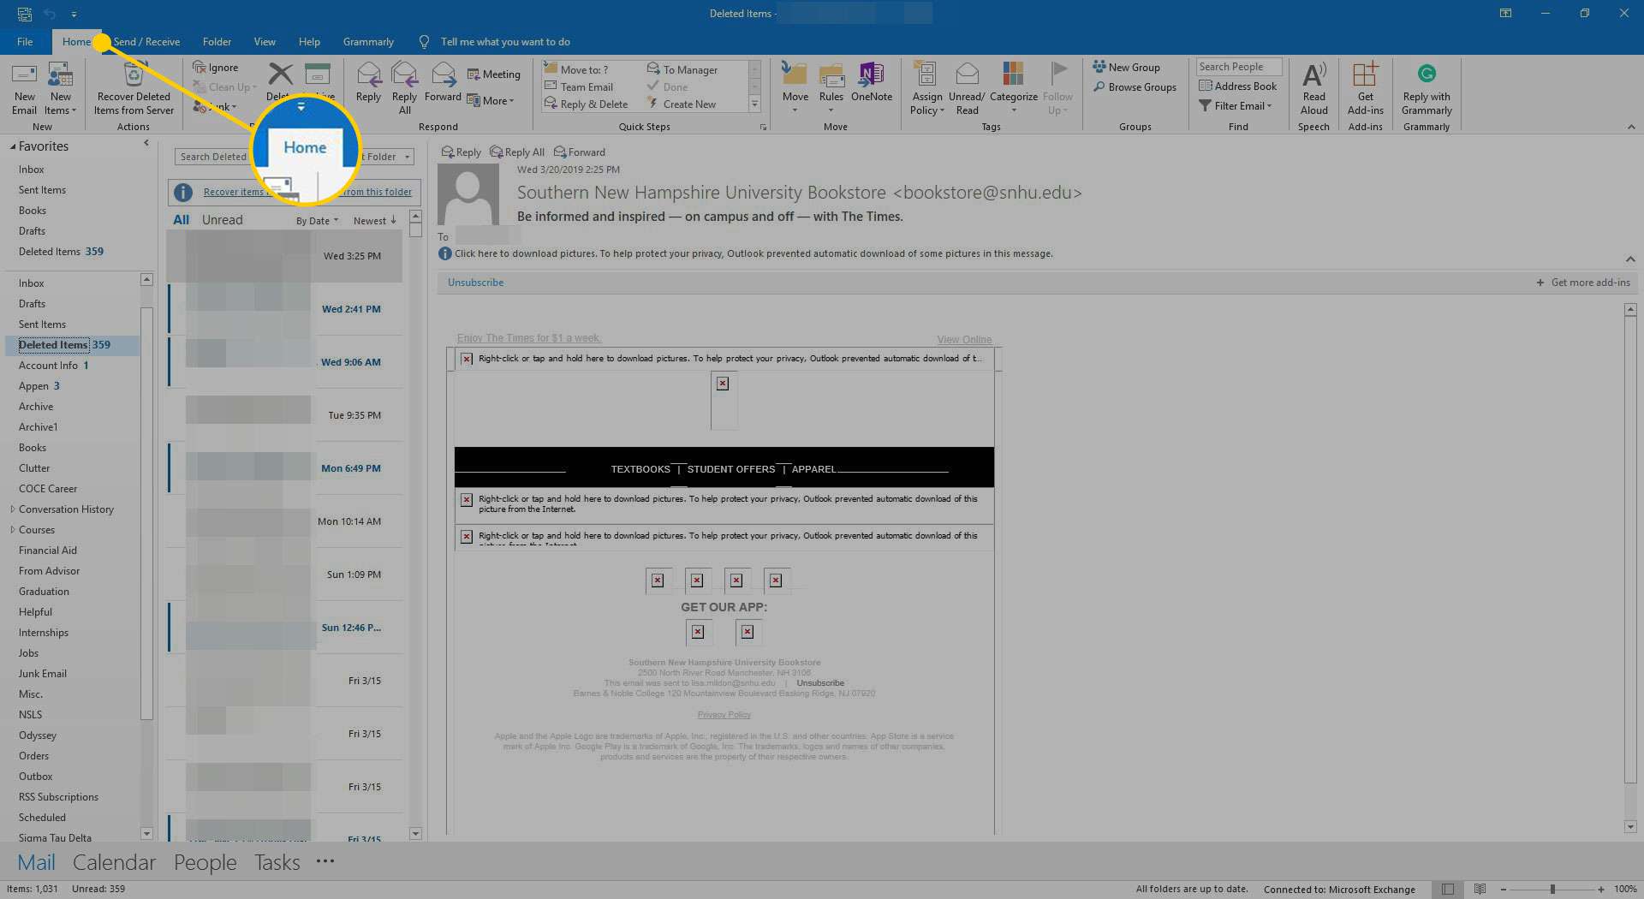This screenshot has width=1644, height=899.
Task: Open the More respond options dropdown
Action: pyautogui.click(x=491, y=100)
